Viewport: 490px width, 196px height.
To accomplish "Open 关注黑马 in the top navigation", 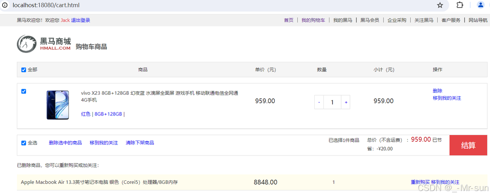I will (x=424, y=20).
